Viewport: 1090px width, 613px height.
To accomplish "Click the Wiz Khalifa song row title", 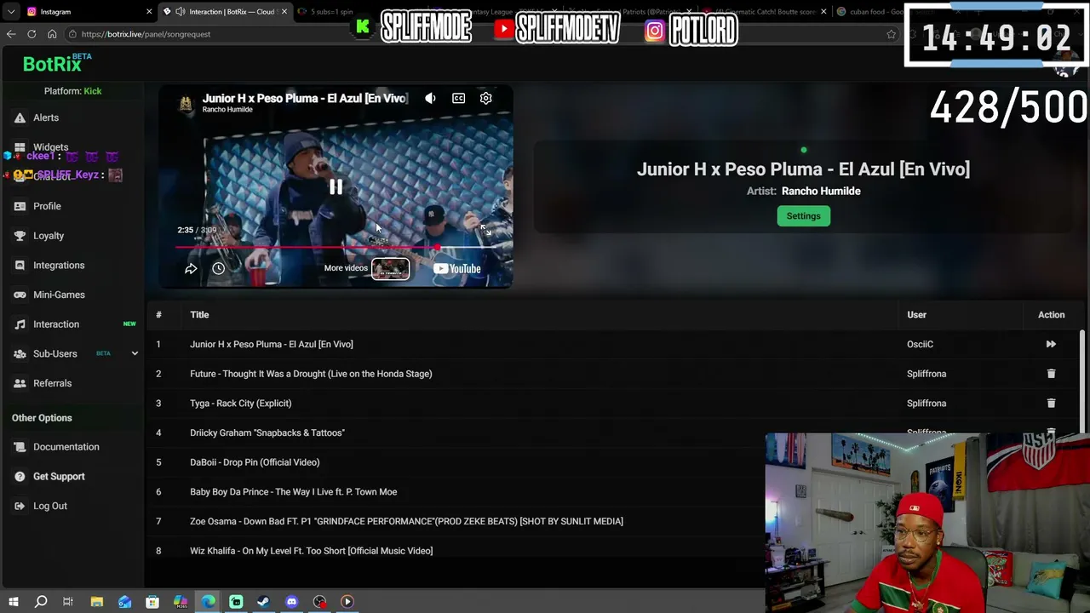I will pyautogui.click(x=311, y=551).
